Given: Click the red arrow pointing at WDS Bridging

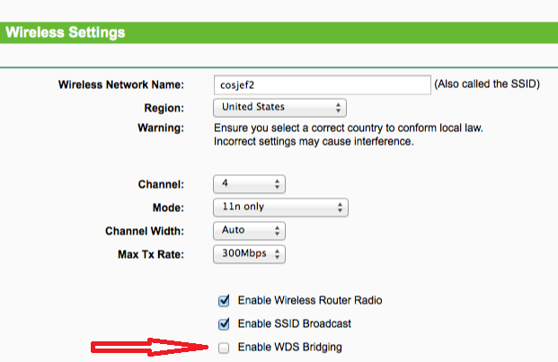Looking at the screenshot, I should (148, 348).
